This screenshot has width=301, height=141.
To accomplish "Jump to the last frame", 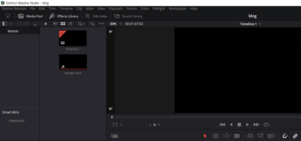I will [256, 125].
